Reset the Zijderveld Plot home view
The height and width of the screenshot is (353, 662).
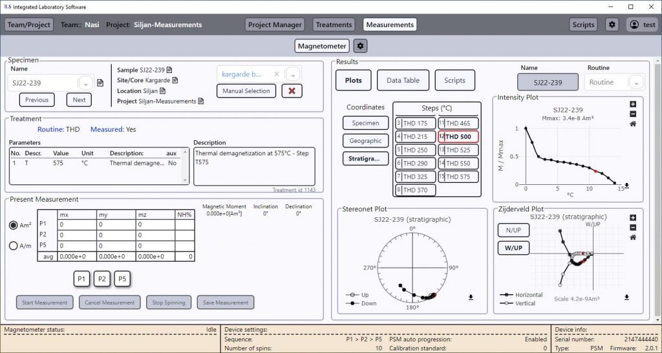tap(632, 237)
